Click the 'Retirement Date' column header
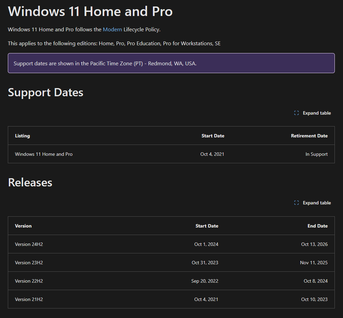Screen dimensions: 343x318 (309, 136)
